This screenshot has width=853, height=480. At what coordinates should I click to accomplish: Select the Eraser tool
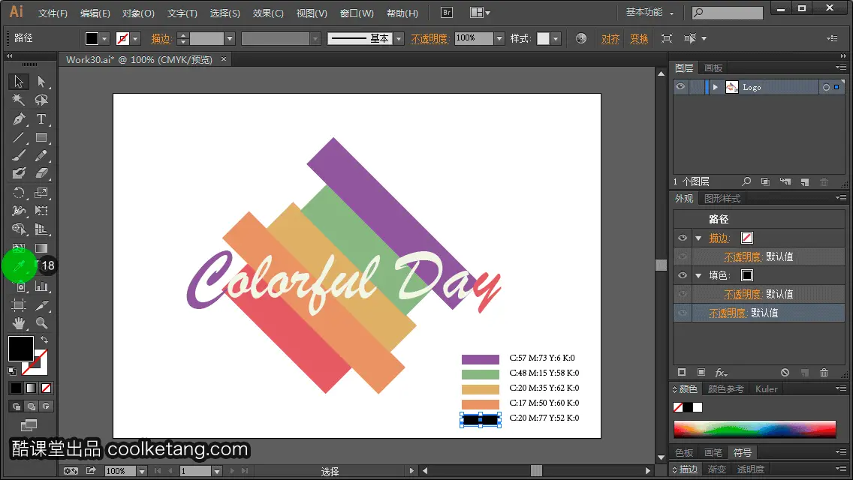41,173
